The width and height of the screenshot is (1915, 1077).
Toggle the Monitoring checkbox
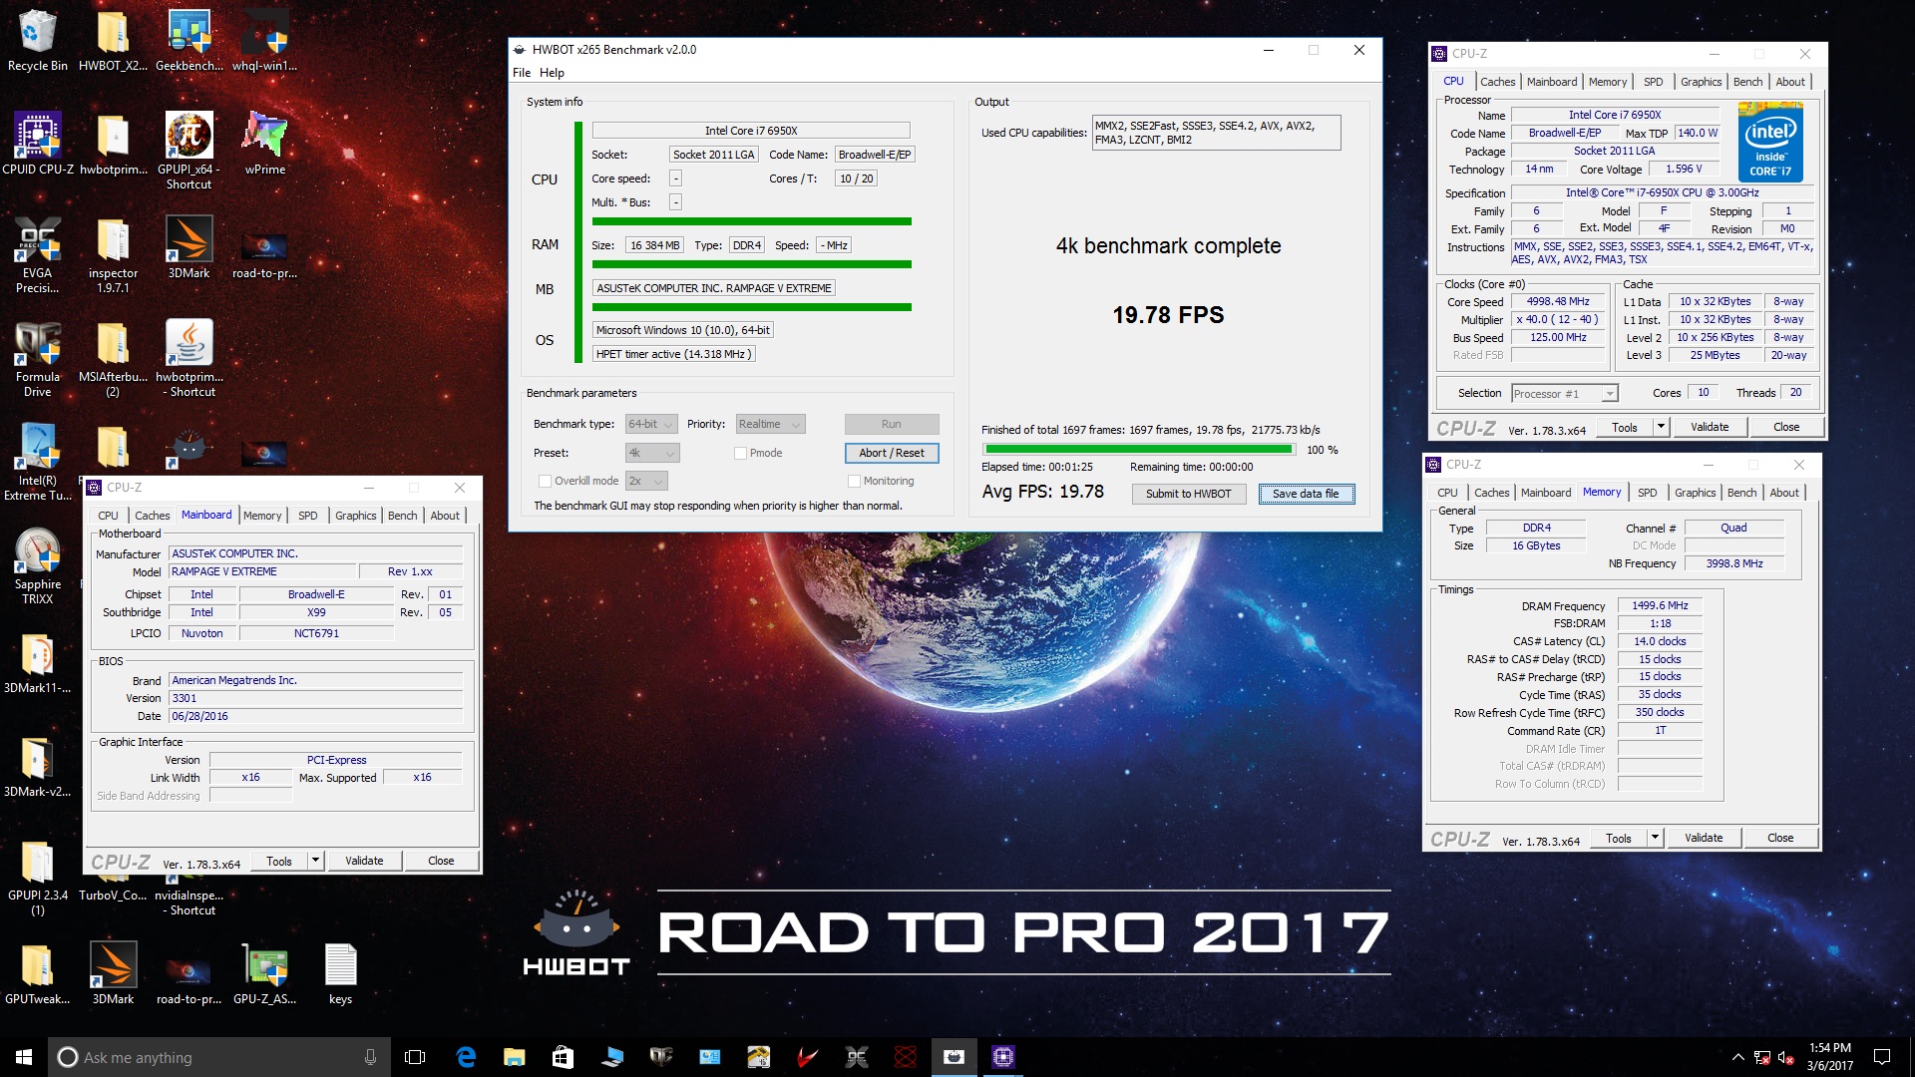coord(854,481)
